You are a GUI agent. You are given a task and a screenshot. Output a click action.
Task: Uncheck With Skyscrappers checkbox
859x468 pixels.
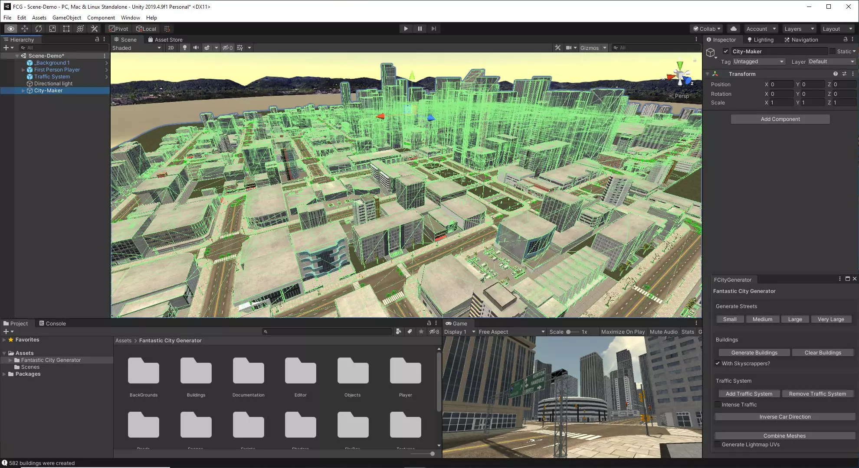[x=718, y=364]
